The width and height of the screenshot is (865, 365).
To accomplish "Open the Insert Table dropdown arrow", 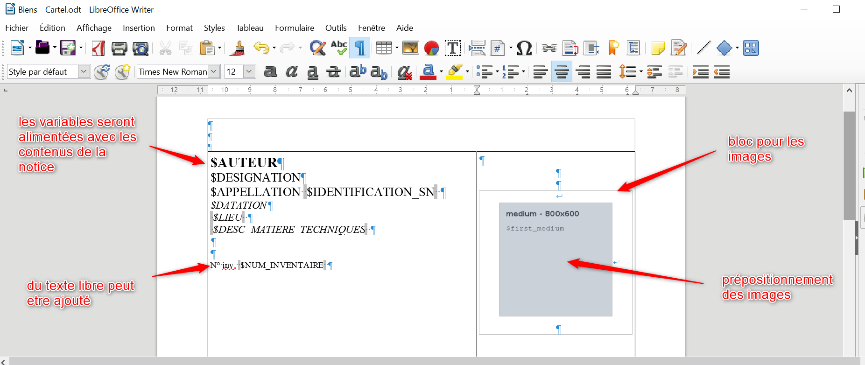I will coord(396,48).
